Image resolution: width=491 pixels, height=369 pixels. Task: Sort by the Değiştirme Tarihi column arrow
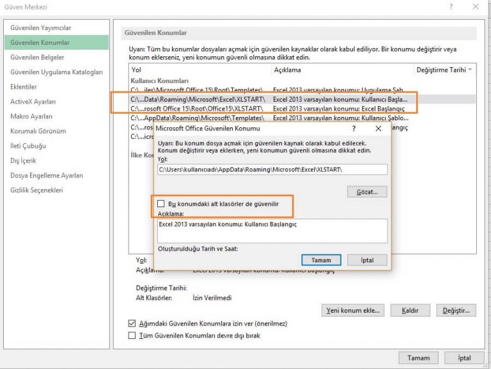(471, 69)
